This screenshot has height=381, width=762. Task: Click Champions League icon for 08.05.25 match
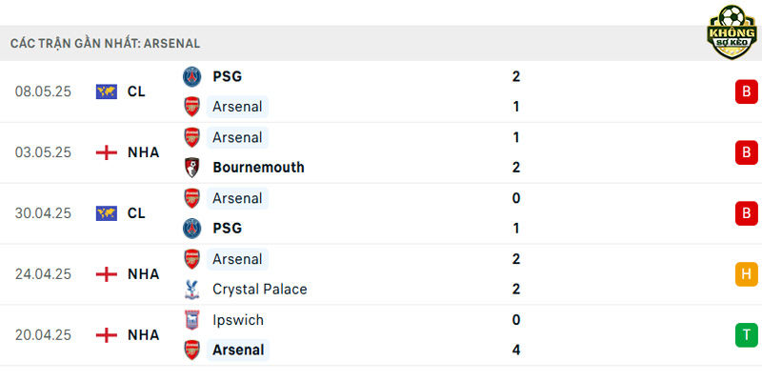107,91
